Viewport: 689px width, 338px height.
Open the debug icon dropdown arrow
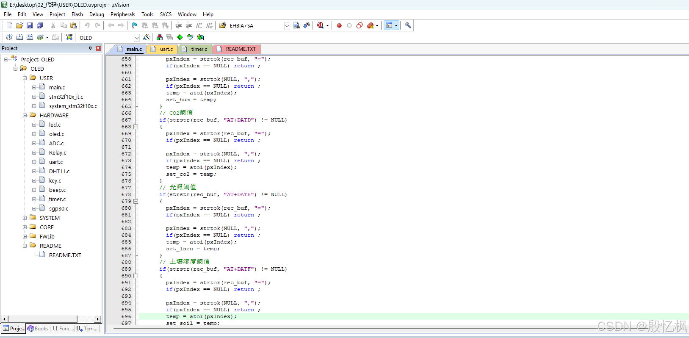(327, 26)
